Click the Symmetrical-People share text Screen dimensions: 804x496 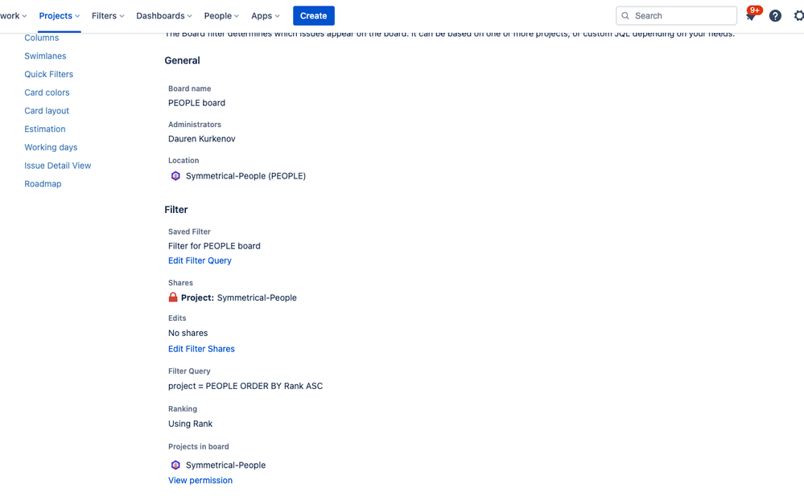point(257,297)
